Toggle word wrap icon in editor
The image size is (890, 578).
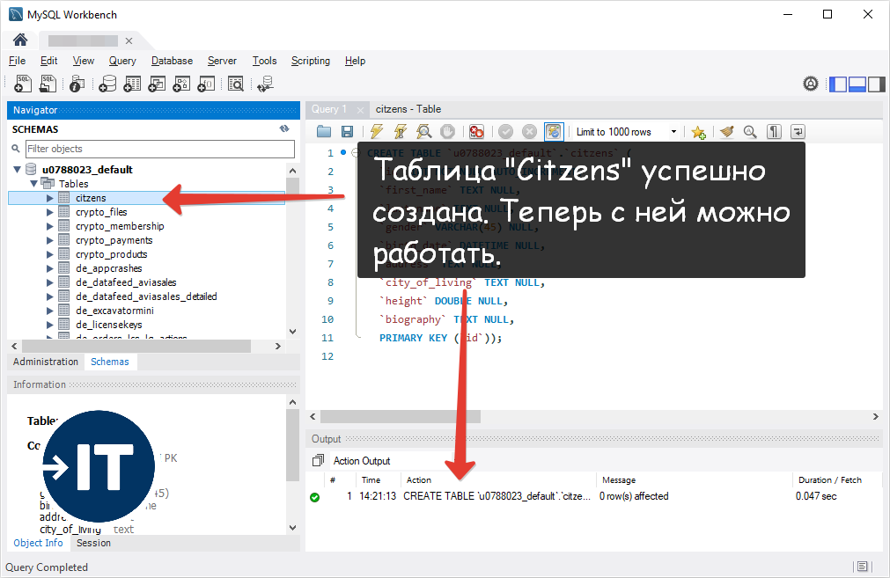pyautogui.click(x=798, y=132)
